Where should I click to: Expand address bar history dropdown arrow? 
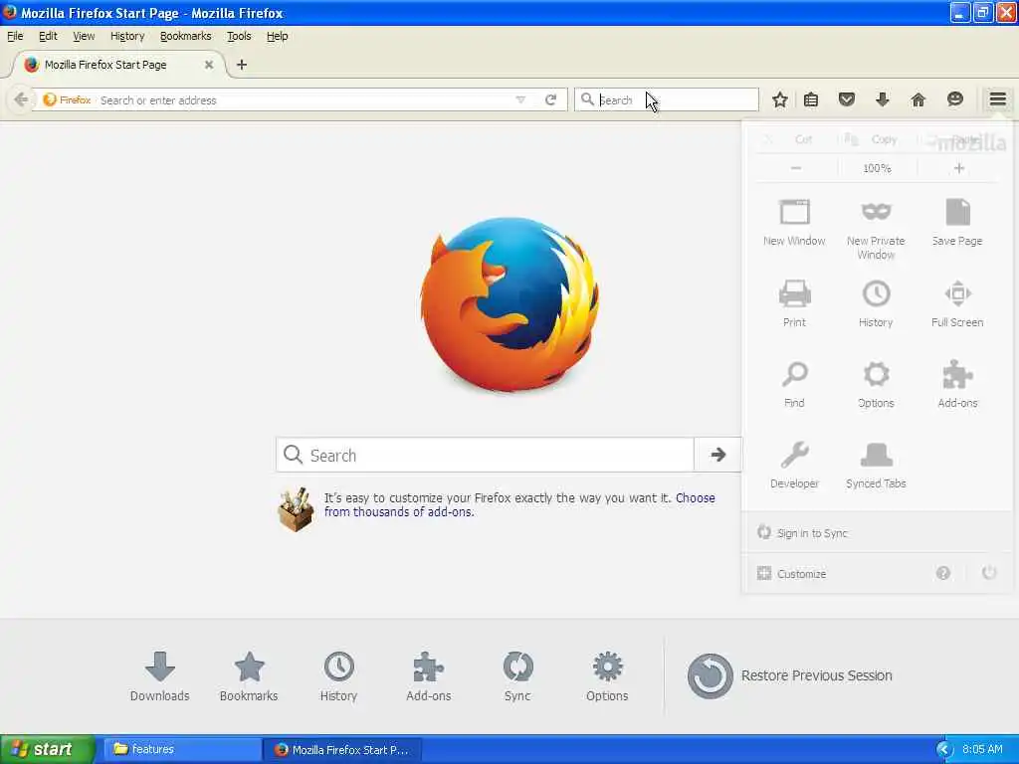520,100
